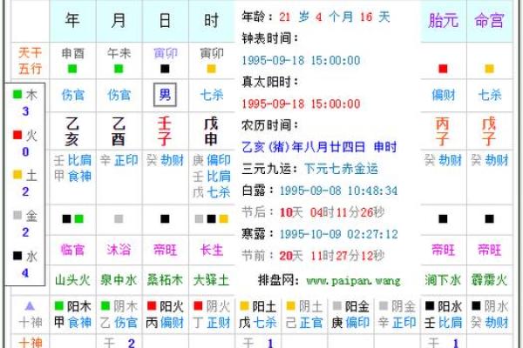Viewport: 523px width, 348px height.
Task: Click the red square next to 阳火
Action: click(152, 305)
